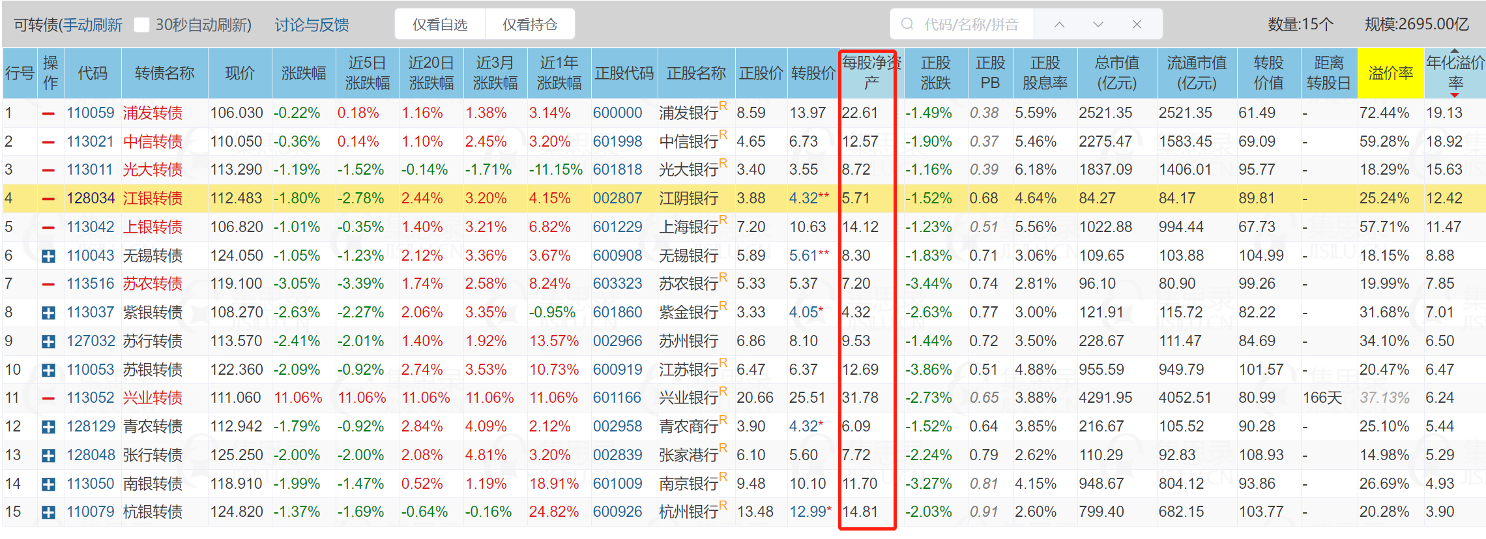Click the minus icon for 兴业转债
Screen dimensions: 1486x539
(48, 398)
